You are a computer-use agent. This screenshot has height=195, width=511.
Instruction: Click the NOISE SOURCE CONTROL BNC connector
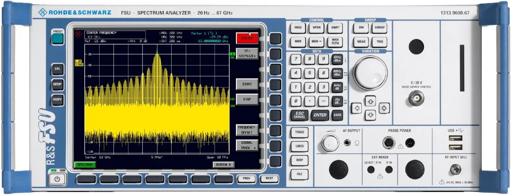(416, 98)
